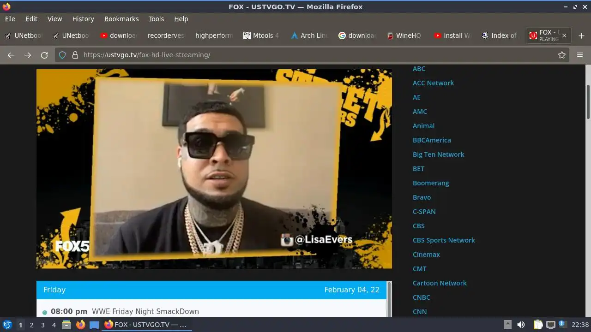Image resolution: width=591 pixels, height=332 pixels.
Task: Switch to the Google download tab
Action: coord(357,36)
